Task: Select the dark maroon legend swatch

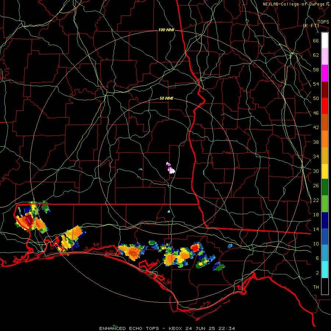Action: [325, 89]
